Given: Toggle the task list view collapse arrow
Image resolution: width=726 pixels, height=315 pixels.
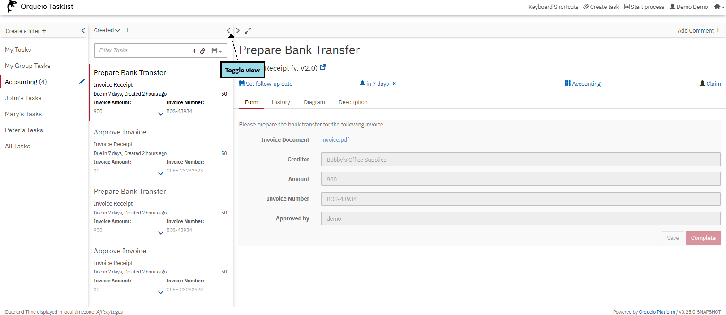Looking at the screenshot, I should click(228, 31).
